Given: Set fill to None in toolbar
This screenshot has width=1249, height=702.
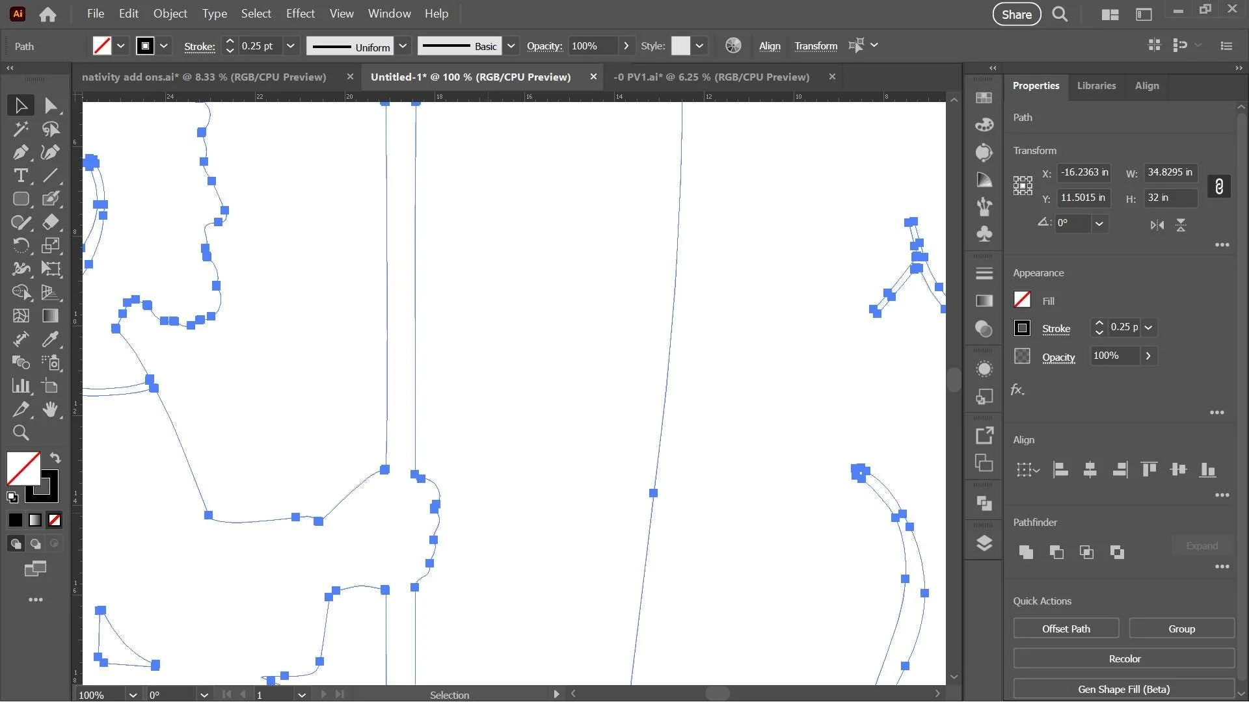Looking at the screenshot, I should 55,520.
